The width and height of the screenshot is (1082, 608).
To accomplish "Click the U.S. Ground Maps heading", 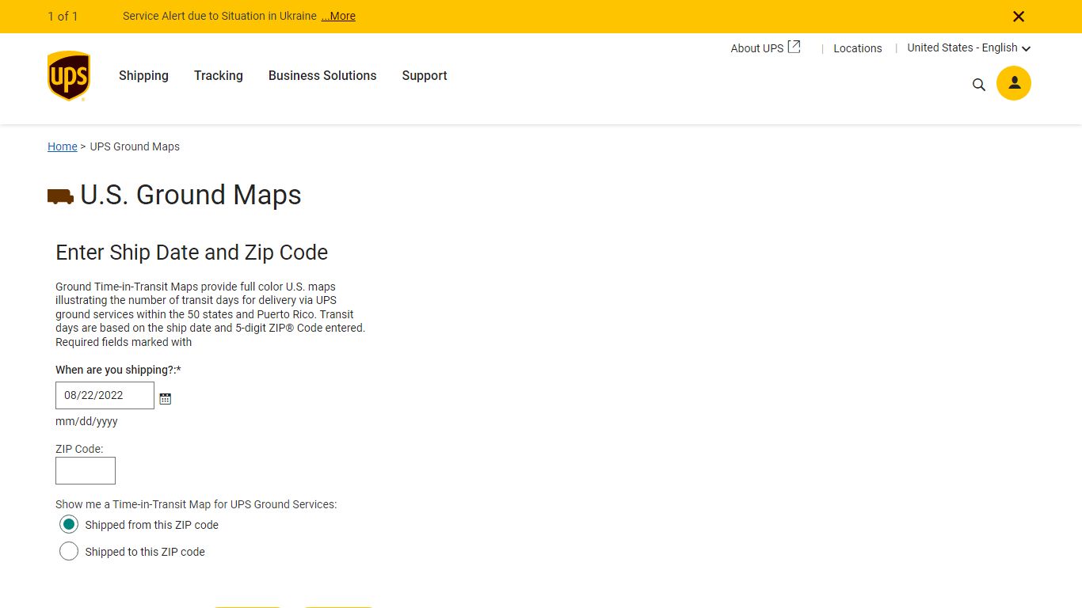I will click(x=191, y=195).
